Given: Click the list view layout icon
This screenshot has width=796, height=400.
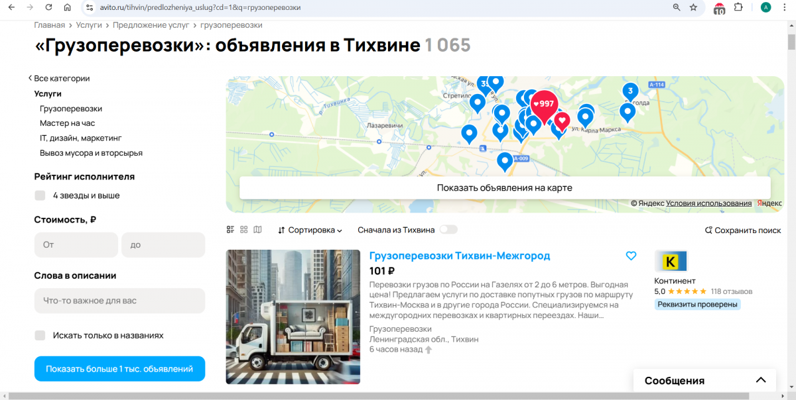Looking at the screenshot, I should pos(230,230).
